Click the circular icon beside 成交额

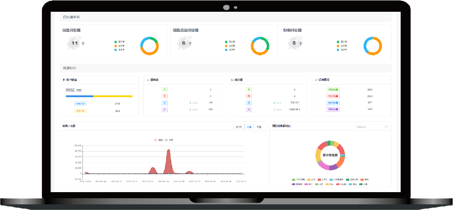pyautogui.click(x=232, y=80)
